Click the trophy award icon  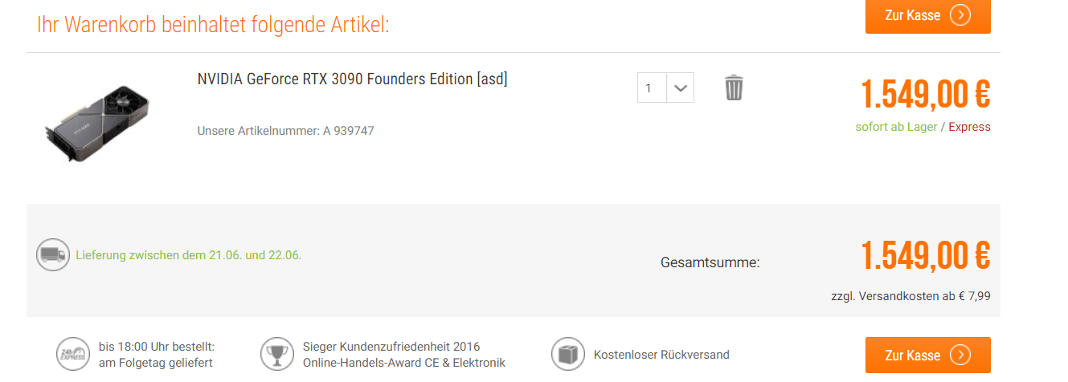coord(277,354)
